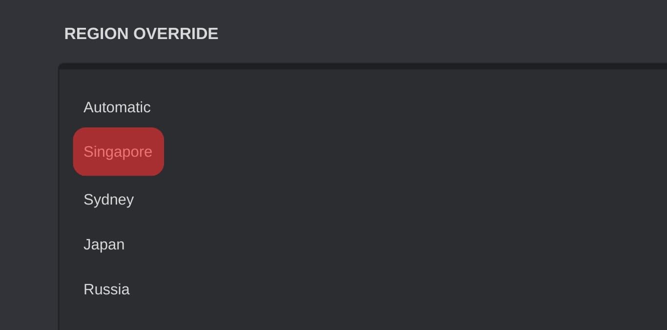Click the Singapore text label
The height and width of the screenshot is (330, 667).
[x=118, y=151]
